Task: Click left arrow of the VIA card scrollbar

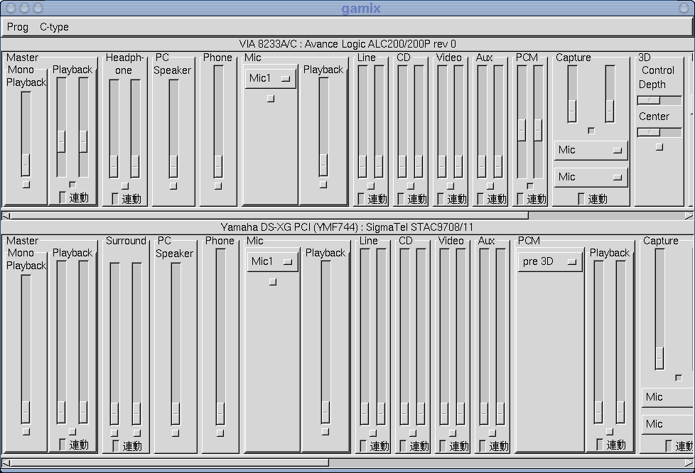Action: click(6, 216)
